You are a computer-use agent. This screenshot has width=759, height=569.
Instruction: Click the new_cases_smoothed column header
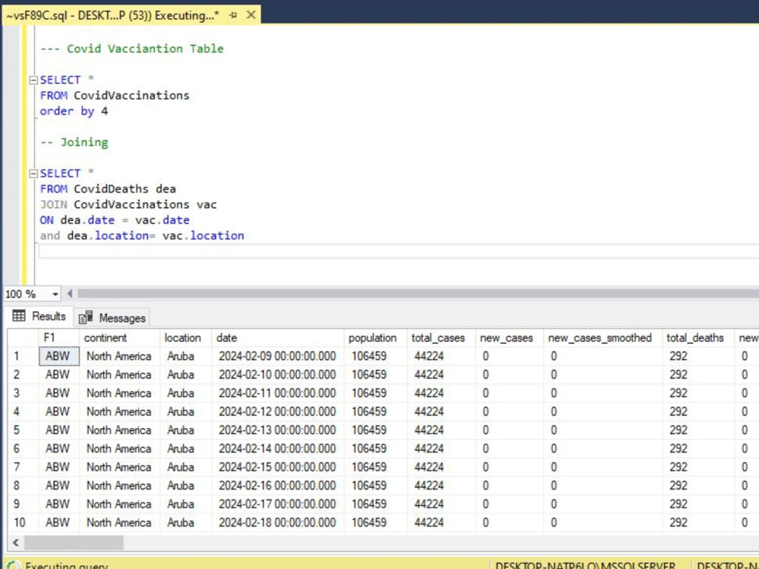click(x=603, y=338)
